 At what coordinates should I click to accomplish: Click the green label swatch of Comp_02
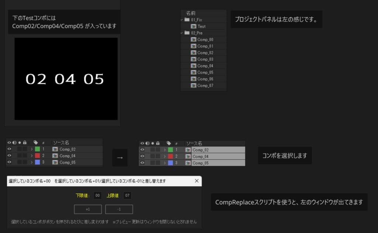pyautogui.click(x=37, y=149)
